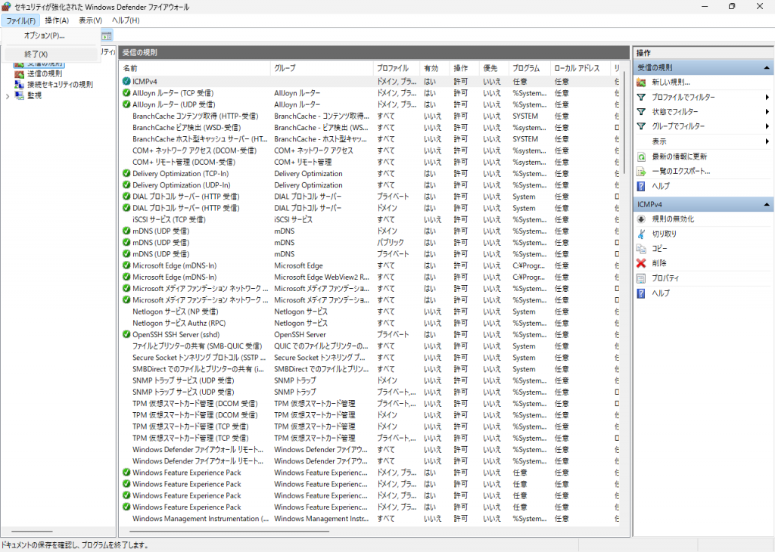Screen dimensions: 775x552
Task: Click the firewall app icon in title bar
Action: [x=6, y=7]
